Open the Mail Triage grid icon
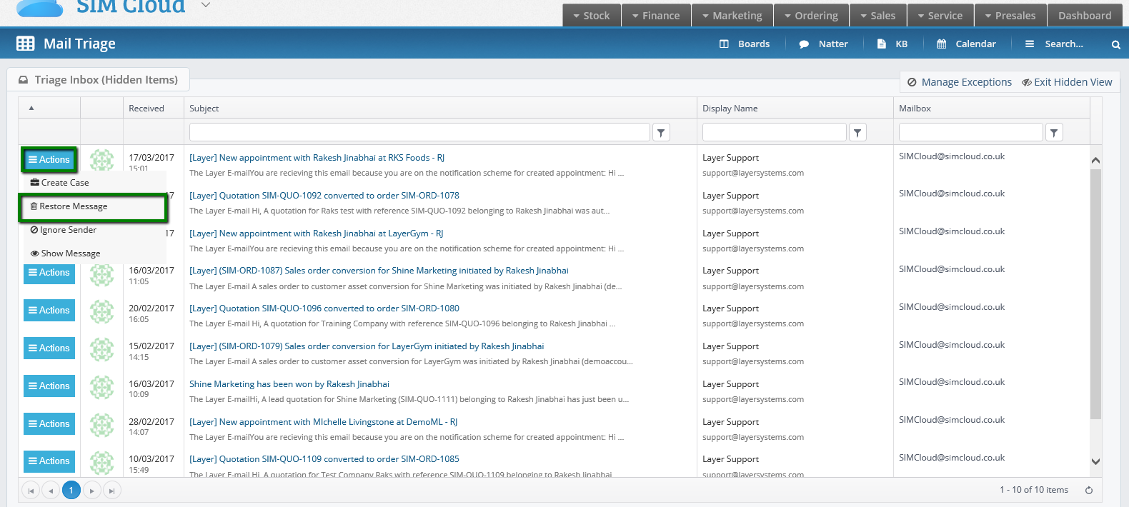 point(25,44)
